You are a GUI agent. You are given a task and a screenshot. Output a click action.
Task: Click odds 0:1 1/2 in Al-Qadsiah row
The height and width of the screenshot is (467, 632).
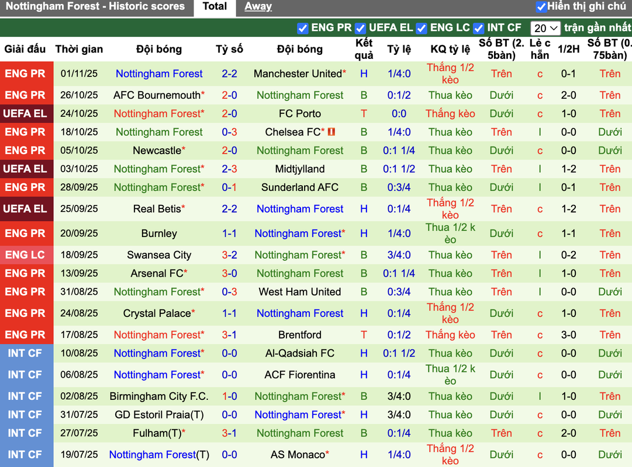pyautogui.click(x=399, y=354)
